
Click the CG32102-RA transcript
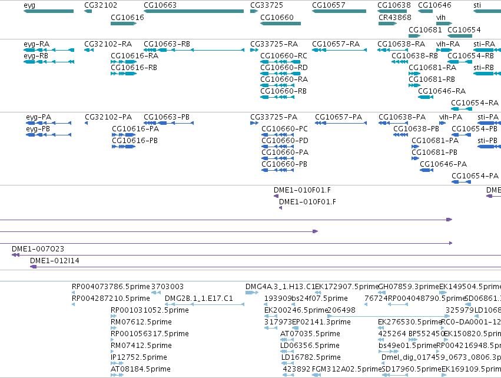[x=89, y=50]
